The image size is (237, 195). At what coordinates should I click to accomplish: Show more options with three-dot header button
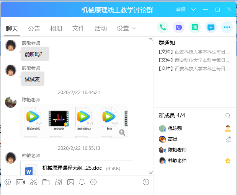(227, 27)
